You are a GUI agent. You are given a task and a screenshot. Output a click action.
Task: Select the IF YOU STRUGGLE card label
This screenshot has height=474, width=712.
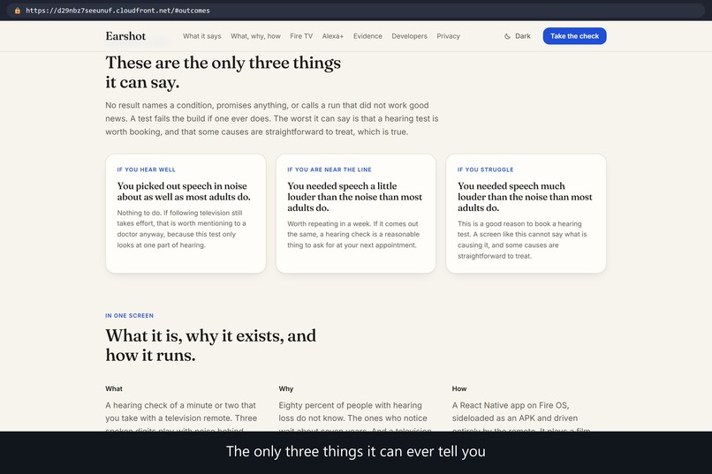(485, 169)
